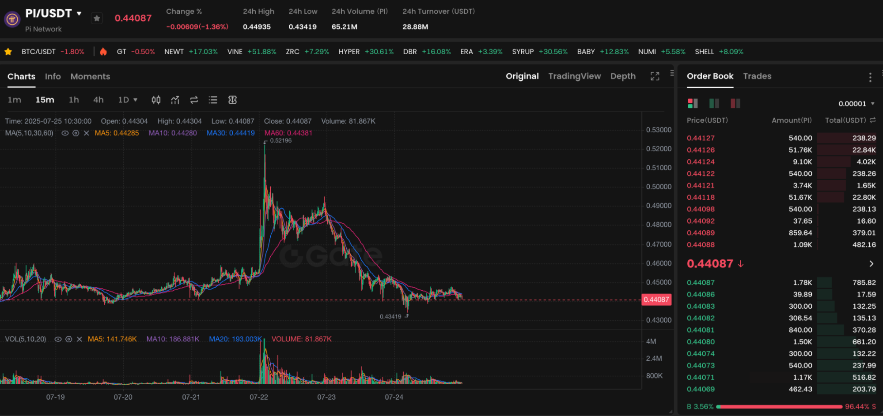
Task: Open the 1D timeframe dropdown
Action: 128,100
